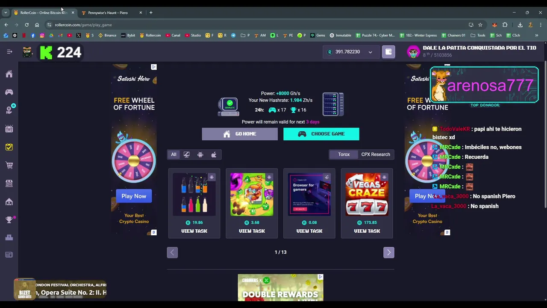Reload the page in Chrome
Image resolution: width=547 pixels, height=308 pixels.
[x=26, y=25]
